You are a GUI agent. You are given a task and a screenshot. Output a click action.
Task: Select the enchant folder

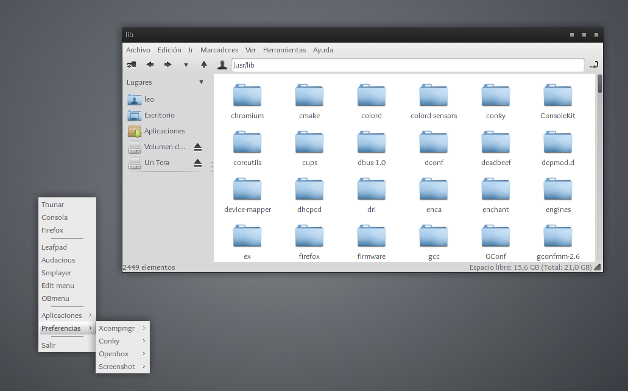496,195
